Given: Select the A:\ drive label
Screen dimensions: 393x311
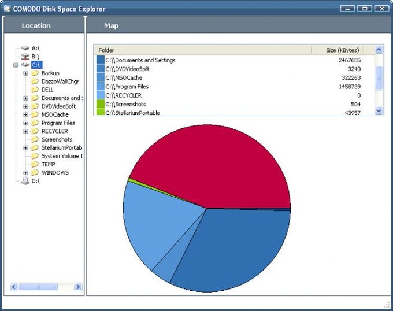Looking at the screenshot, I should click(35, 48).
